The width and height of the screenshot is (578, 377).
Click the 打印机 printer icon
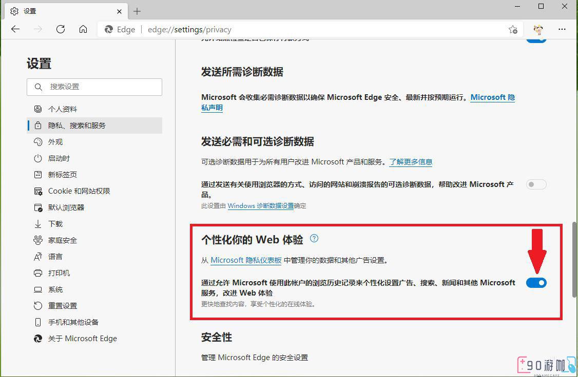[x=38, y=273]
